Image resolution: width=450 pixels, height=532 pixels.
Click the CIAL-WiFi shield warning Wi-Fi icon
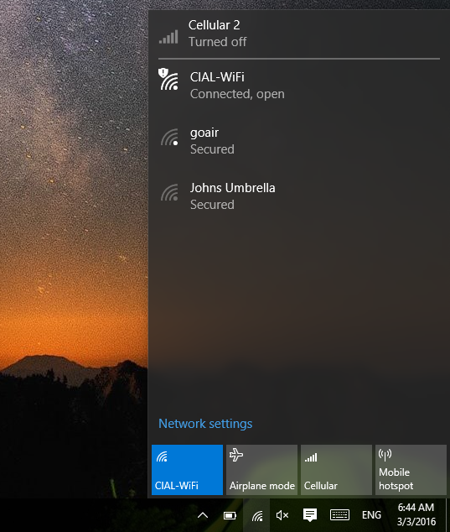tap(168, 79)
